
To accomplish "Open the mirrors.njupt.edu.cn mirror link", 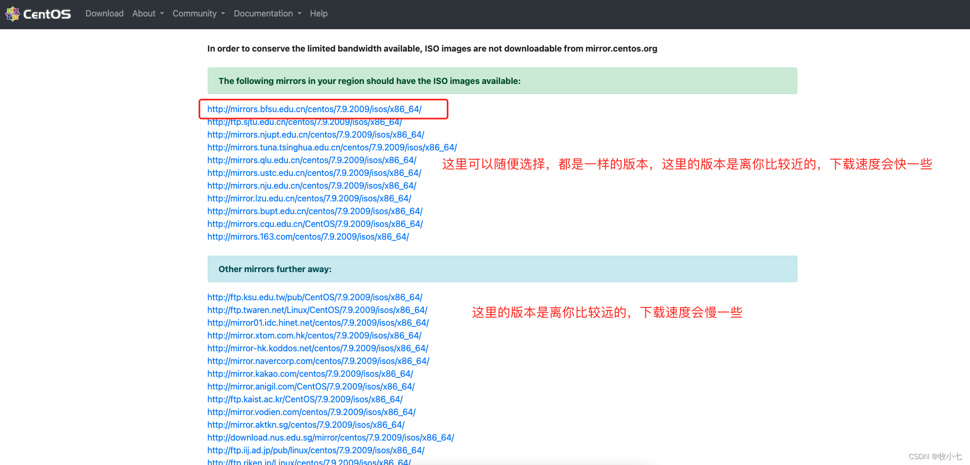I will [316, 134].
